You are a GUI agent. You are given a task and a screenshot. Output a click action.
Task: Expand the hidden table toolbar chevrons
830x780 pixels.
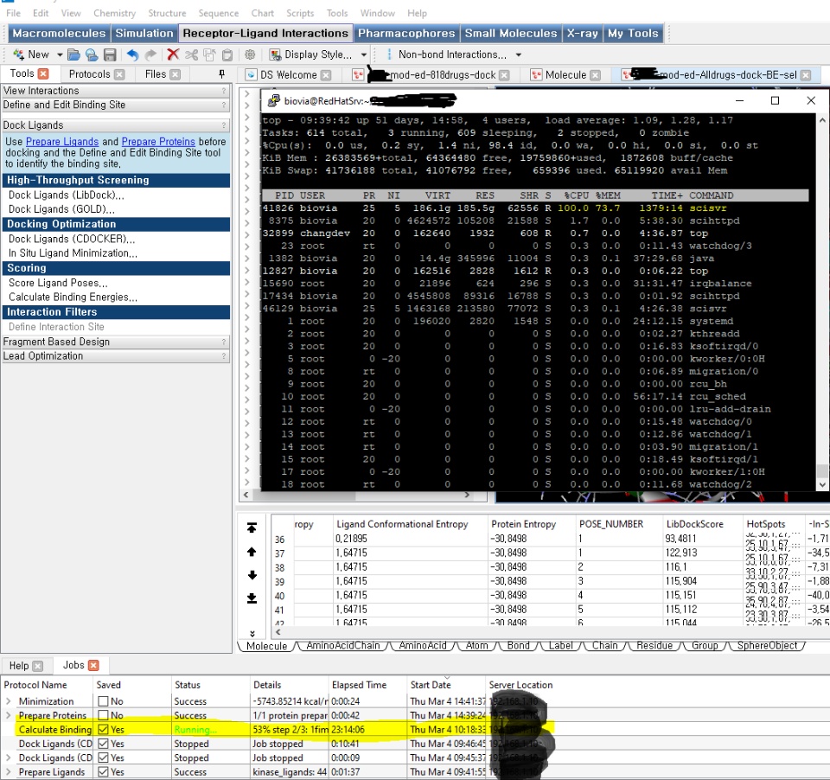(x=252, y=633)
